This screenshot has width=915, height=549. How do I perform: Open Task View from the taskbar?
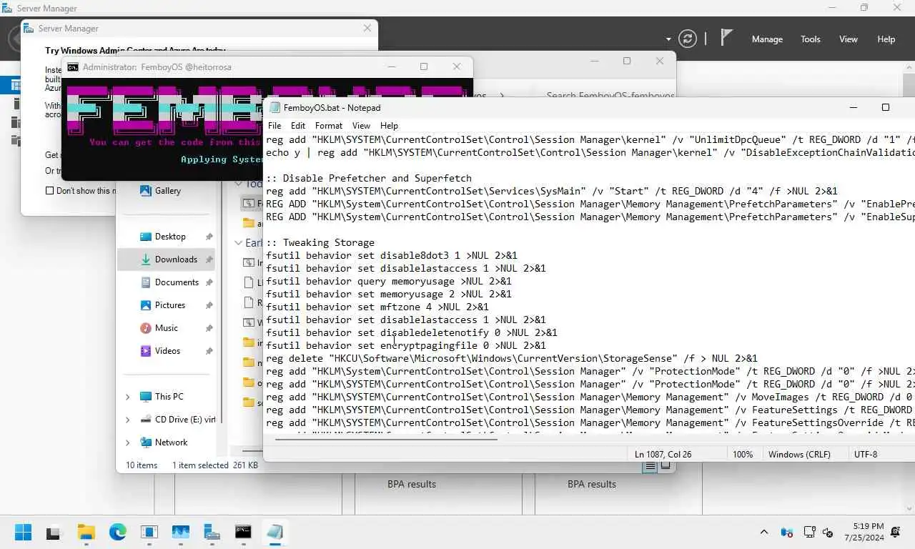pos(54,533)
